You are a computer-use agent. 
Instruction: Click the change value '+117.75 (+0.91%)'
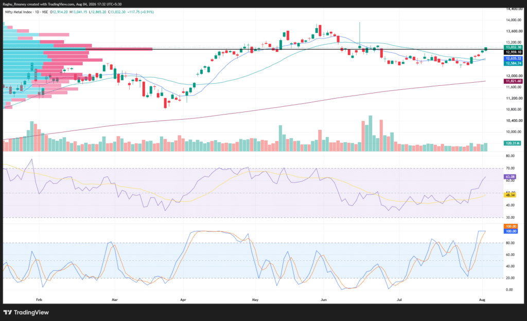(140, 12)
